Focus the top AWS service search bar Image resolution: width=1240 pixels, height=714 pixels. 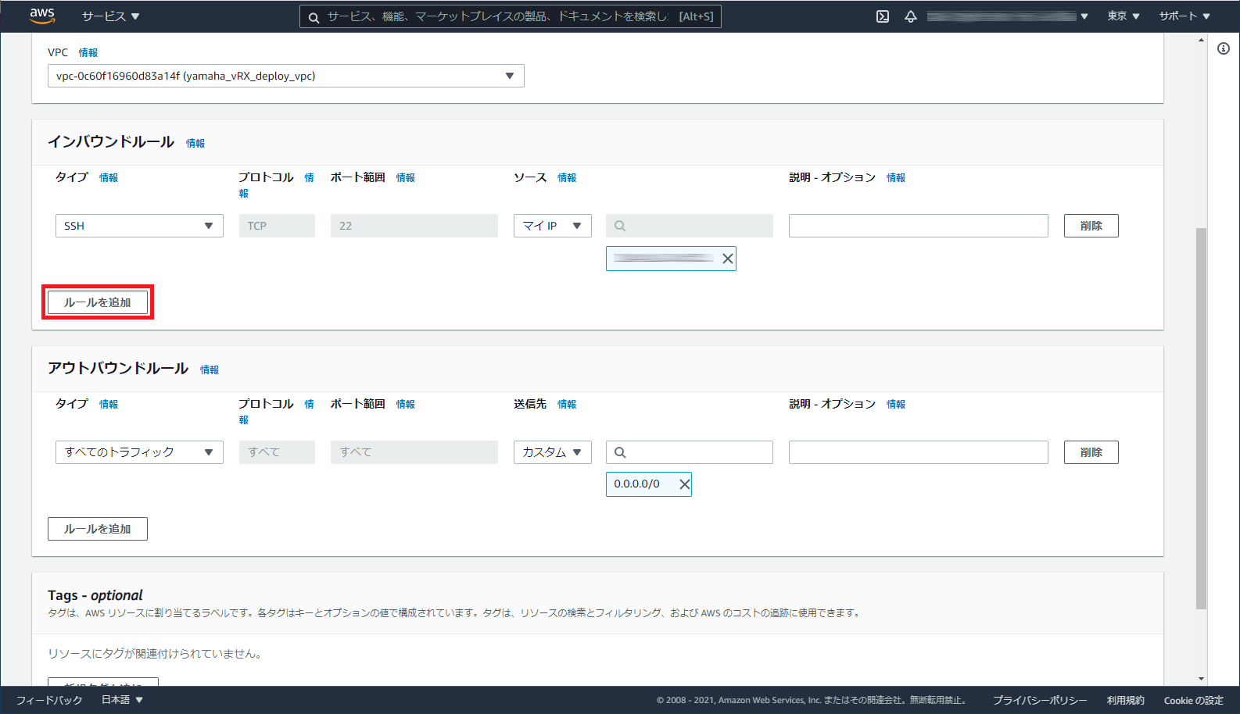(x=510, y=16)
